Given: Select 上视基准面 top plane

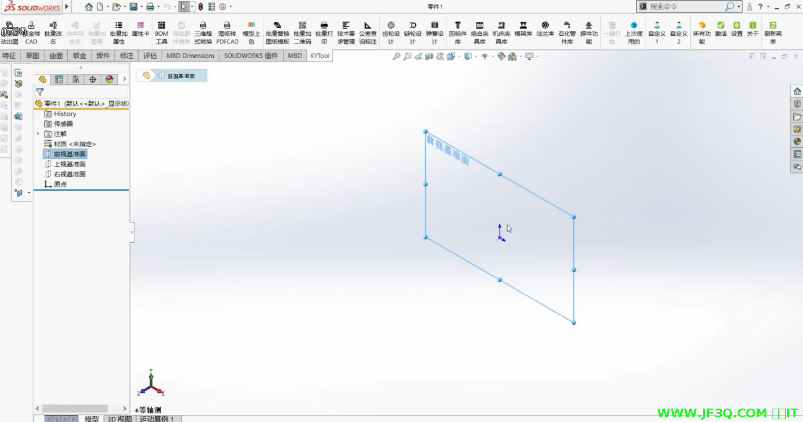Looking at the screenshot, I should [x=65, y=164].
